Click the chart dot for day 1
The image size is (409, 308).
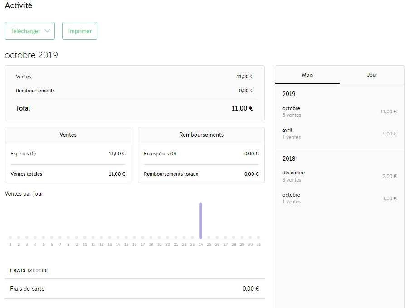tap(10, 237)
